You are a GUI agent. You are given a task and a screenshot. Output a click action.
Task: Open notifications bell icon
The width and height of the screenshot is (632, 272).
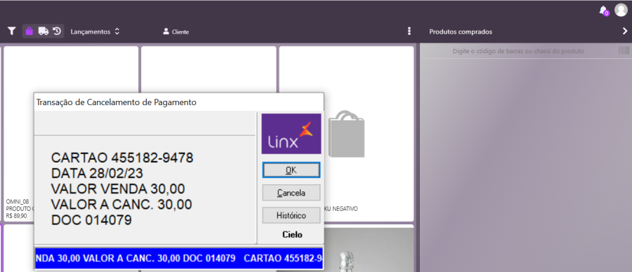coord(603,11)
